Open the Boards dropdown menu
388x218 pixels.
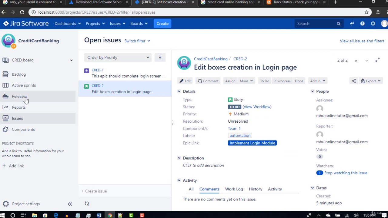[139, 24]
